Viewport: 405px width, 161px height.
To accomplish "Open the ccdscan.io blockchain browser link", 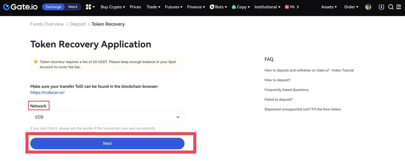I will coord(47,92).
